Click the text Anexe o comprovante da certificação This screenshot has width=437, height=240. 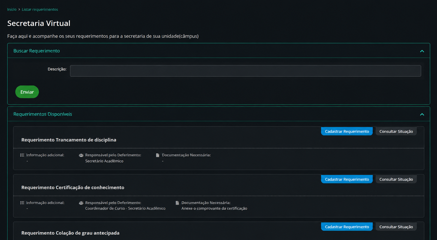[x=214, y=209]
